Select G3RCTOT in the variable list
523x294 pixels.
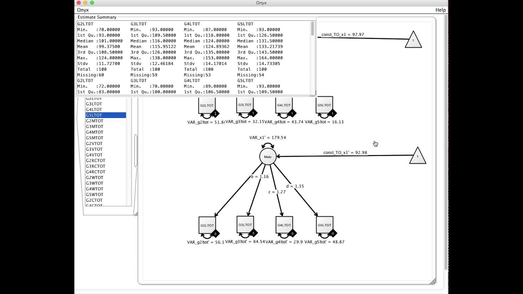tap(106, 166)
